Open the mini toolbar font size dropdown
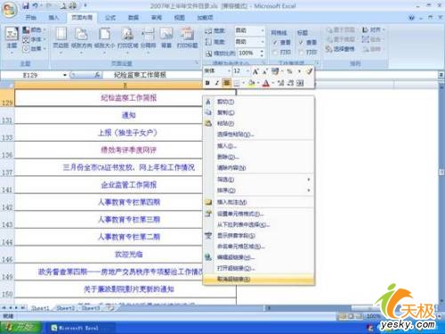 248,71
